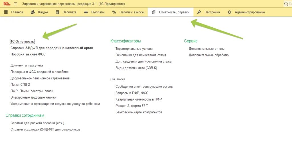Image resolution: width=292 pixels, height=147 pixels.
Task: Open Основания для исчисления стажа
Action: pyautogui.click(x=141, y=55)
